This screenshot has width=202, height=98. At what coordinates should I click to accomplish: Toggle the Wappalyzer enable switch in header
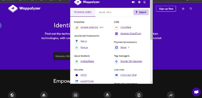tap(133, 2)
